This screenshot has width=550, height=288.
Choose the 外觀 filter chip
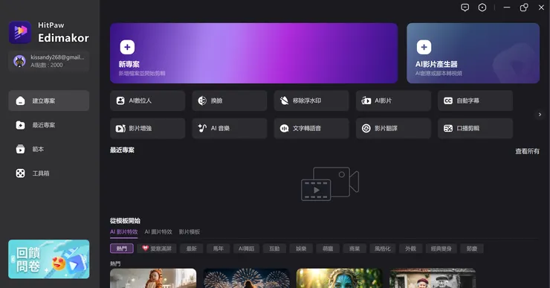point(411,249)
